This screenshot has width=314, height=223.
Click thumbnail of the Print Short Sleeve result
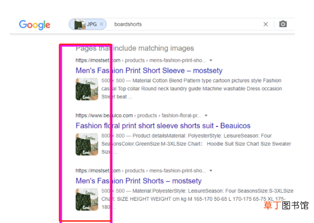[87, 89]
